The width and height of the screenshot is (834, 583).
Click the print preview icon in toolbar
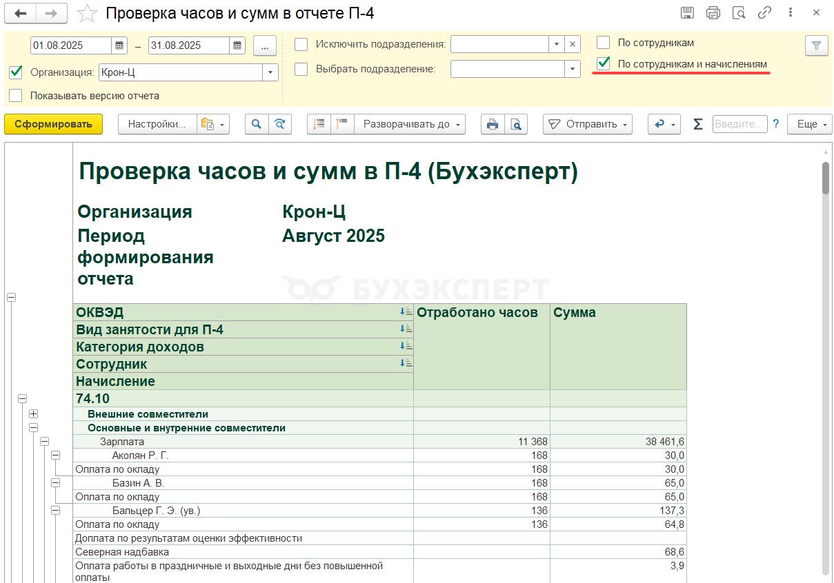coord(515,124)
